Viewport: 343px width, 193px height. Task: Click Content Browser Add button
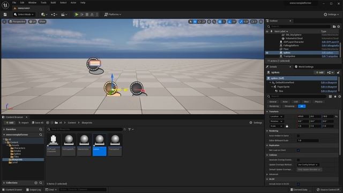pyautogui.click(x=9, y=123)
